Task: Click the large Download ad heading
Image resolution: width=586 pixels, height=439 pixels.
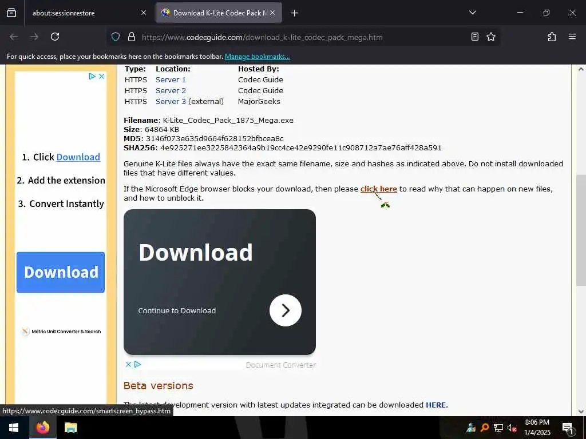Action: pyautogui.click(x=196, y=252)
